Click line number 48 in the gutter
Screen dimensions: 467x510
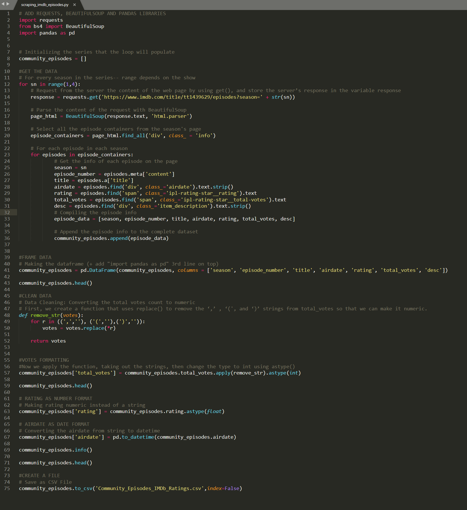pyautogui.click(x=7, y=315)
